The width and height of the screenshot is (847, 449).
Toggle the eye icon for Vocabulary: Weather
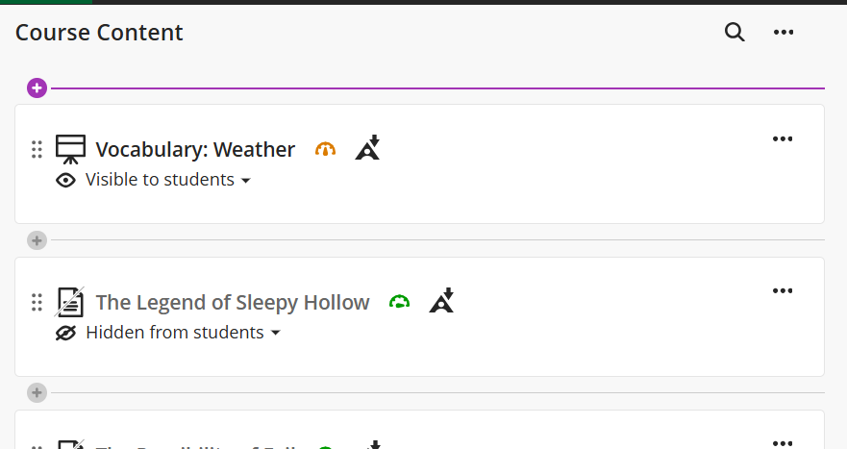coord(66,180)
